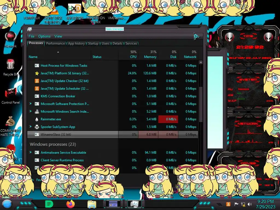Switch to the Startup tab
This screenshot has width=280, height=210.
pos(93,43)
